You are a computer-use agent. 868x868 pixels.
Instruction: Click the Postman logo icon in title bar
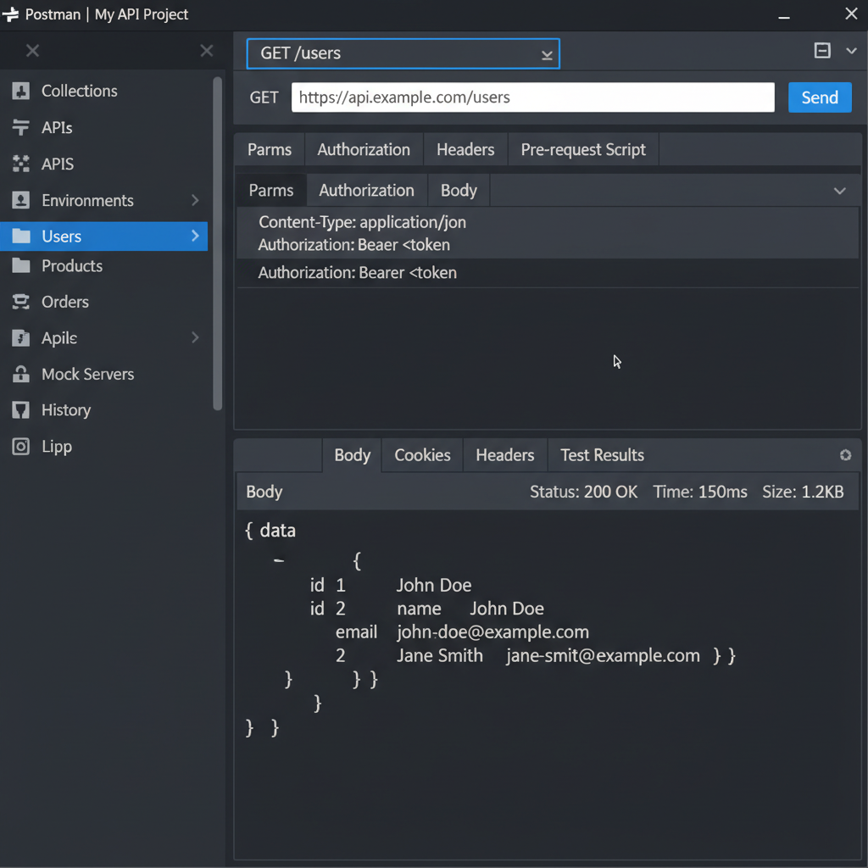click(10, 14)
